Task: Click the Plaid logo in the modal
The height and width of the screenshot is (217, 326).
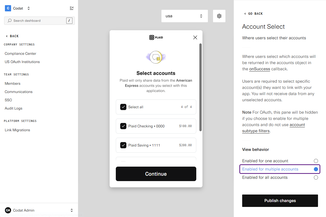Action: 156,37
